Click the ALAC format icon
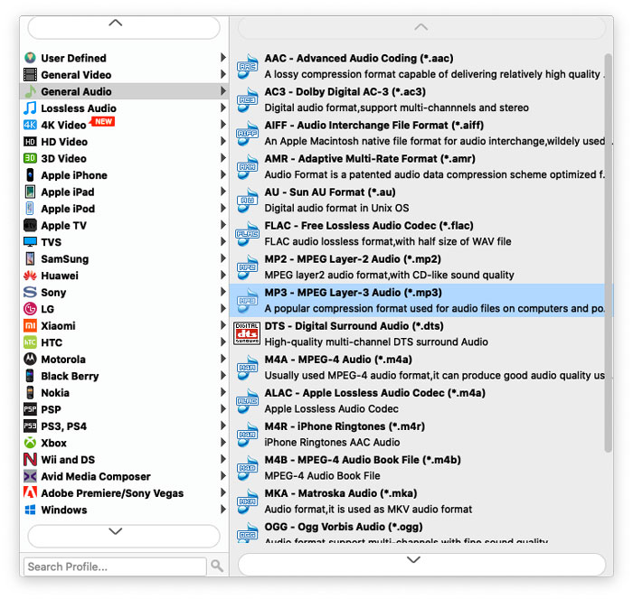Viewport: 633px width, 599px height. pos(247,401)
